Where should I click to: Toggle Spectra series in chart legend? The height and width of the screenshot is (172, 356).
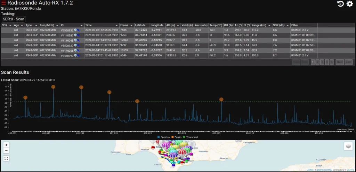click(163, 137)
